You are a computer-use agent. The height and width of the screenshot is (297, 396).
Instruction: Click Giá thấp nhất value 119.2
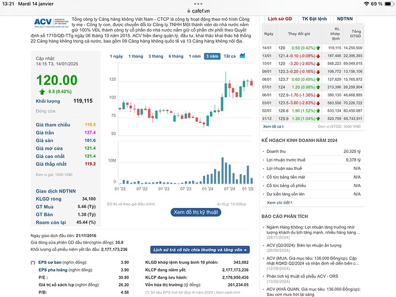pos(90,164)
